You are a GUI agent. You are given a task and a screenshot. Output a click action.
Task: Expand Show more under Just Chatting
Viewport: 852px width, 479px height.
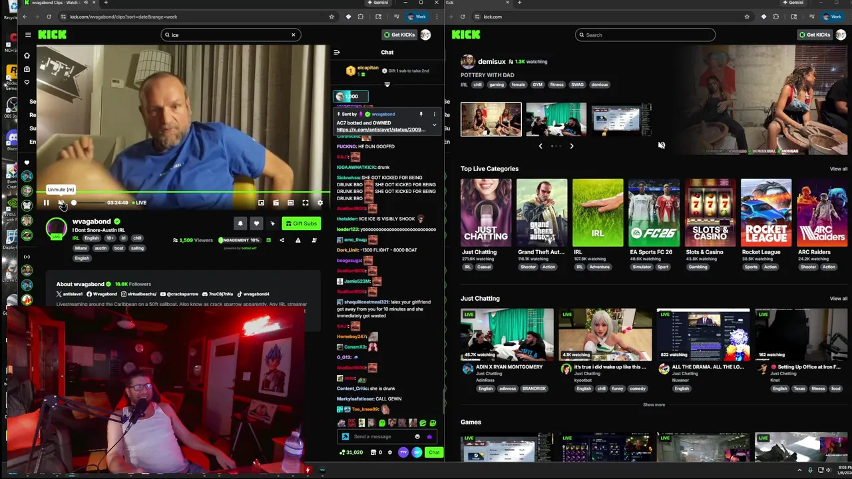click(x=654, y=404)
